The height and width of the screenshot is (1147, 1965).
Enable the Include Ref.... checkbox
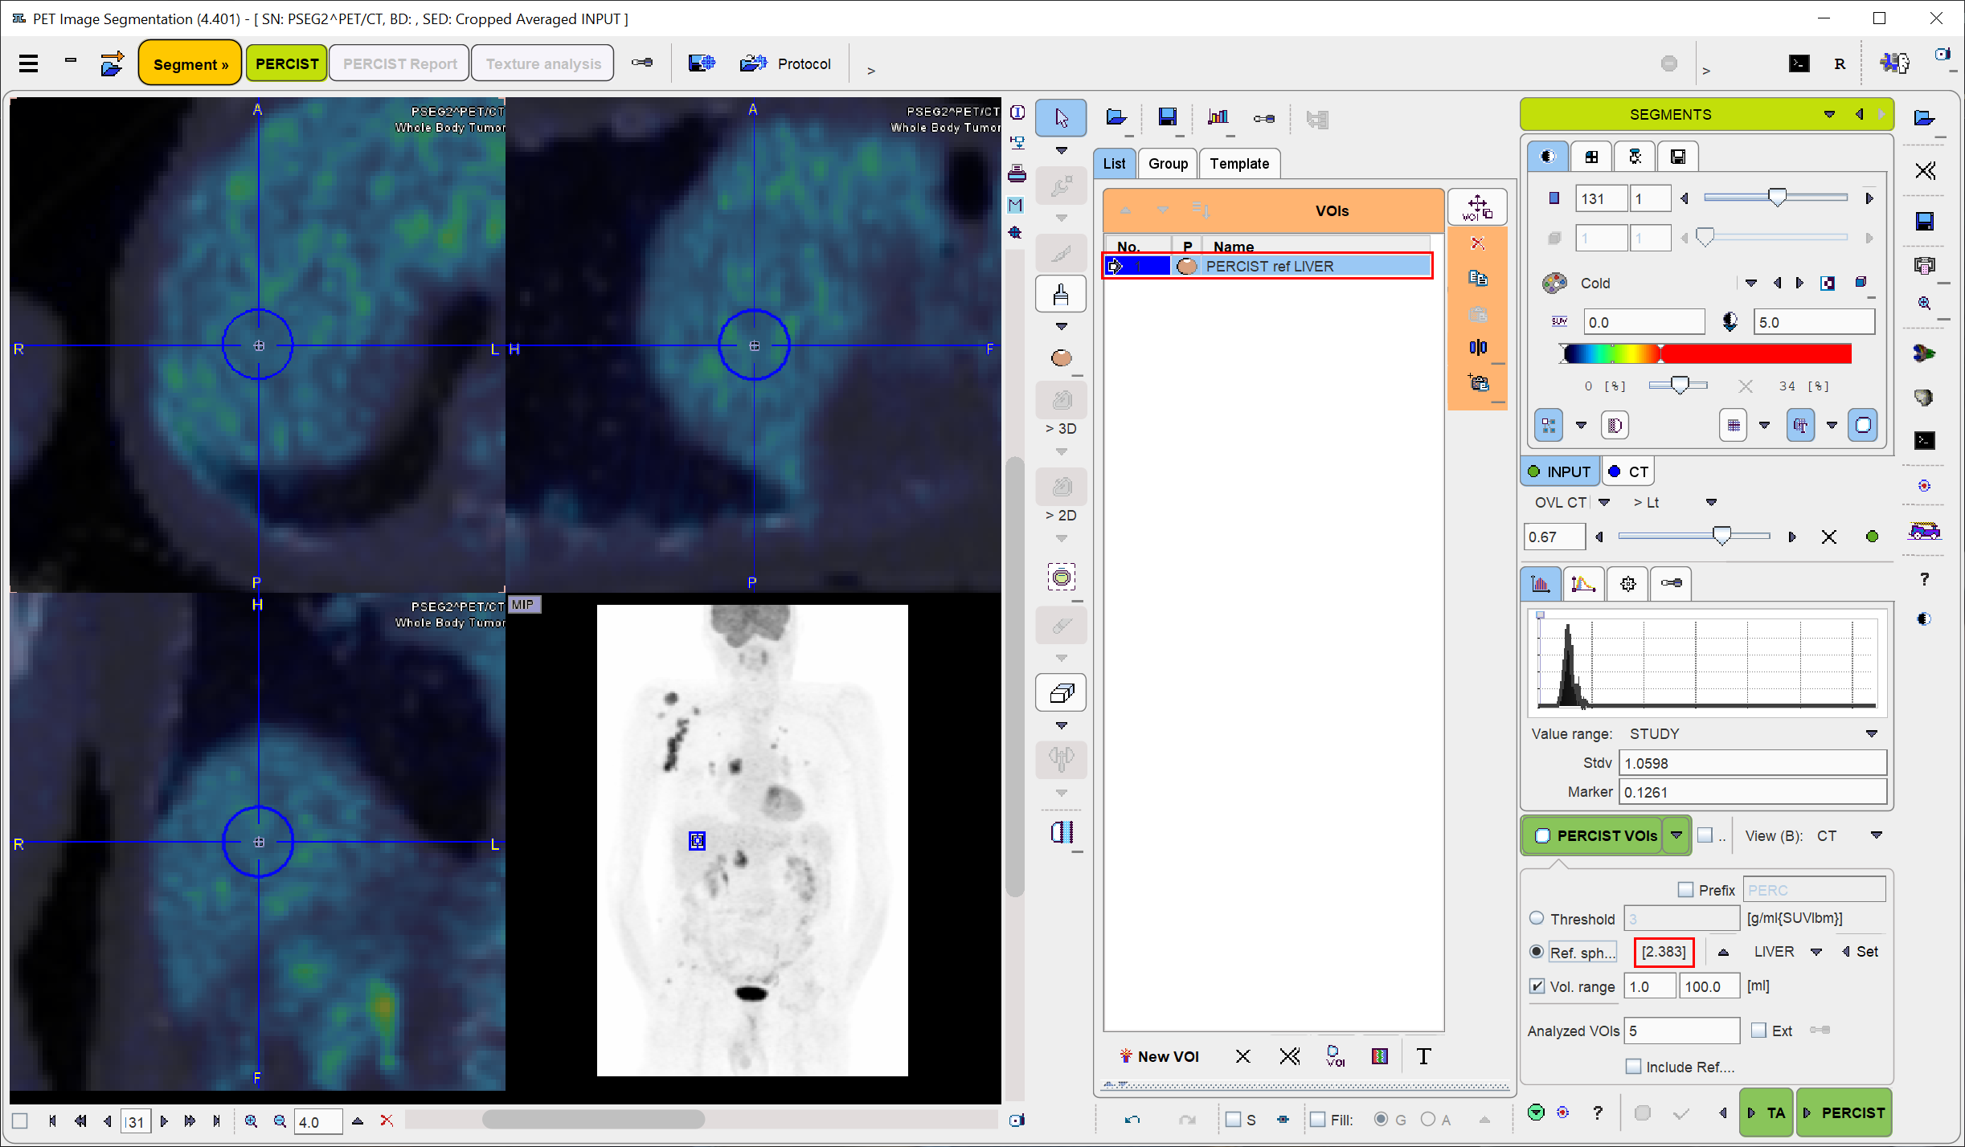[1633, 1067]
